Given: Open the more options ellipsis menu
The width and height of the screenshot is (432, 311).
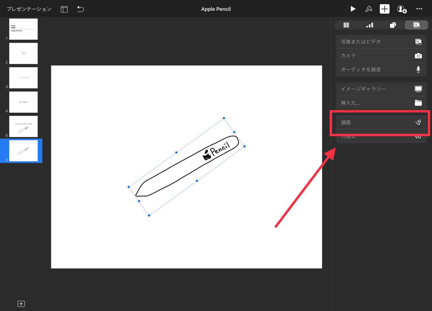Looking at the screenshot, I should point(419,9).
